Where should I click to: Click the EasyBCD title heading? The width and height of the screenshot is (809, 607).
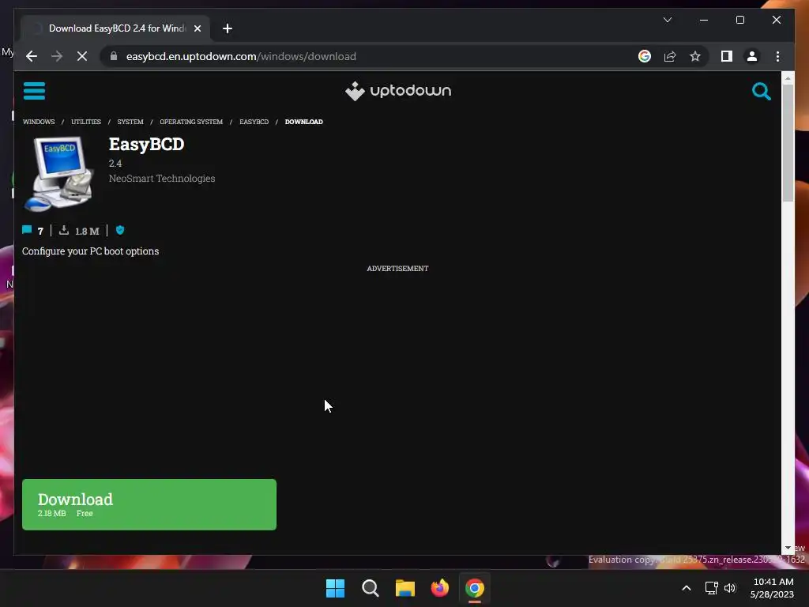[x=146, y=144]
